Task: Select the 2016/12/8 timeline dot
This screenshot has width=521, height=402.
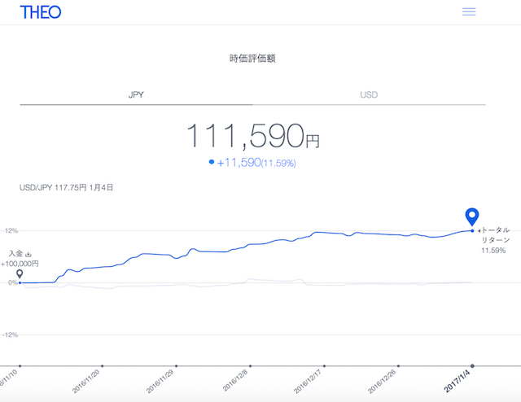Action: click(250, 365)
